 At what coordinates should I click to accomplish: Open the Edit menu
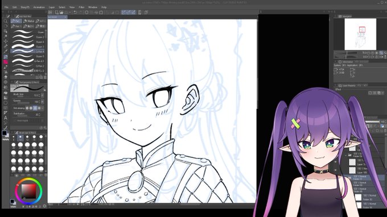[x=15, y=7]
